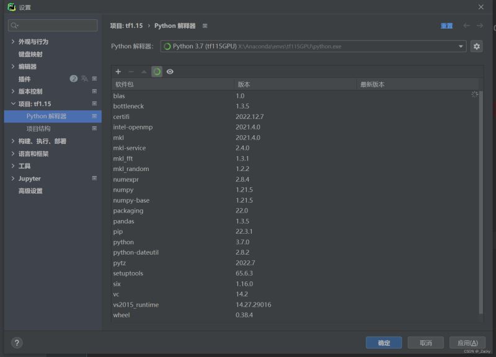This screenshot has width=496, height=357.
Task: Click the 软件包 column header
Action: tap(173, 84)
